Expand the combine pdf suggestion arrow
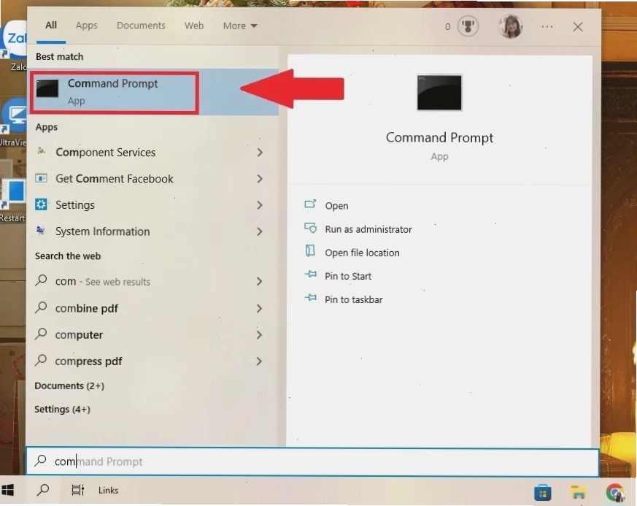The width and height of the screenshot is (637, 506). (x=260, y=308)
